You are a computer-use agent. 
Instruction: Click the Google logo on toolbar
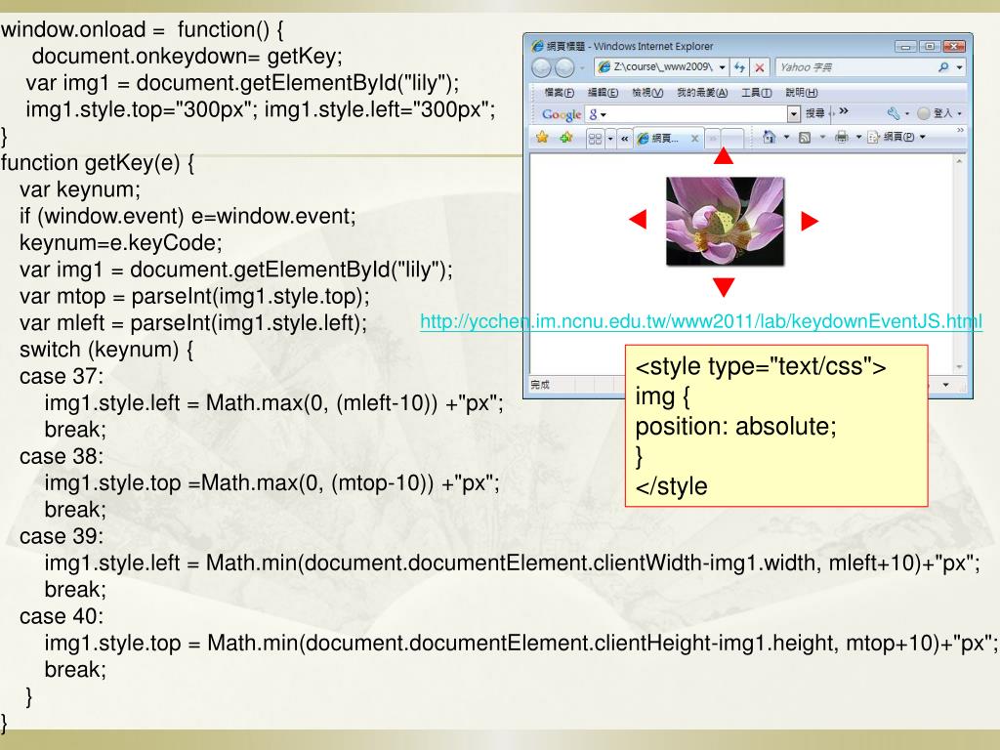[562, 114]
